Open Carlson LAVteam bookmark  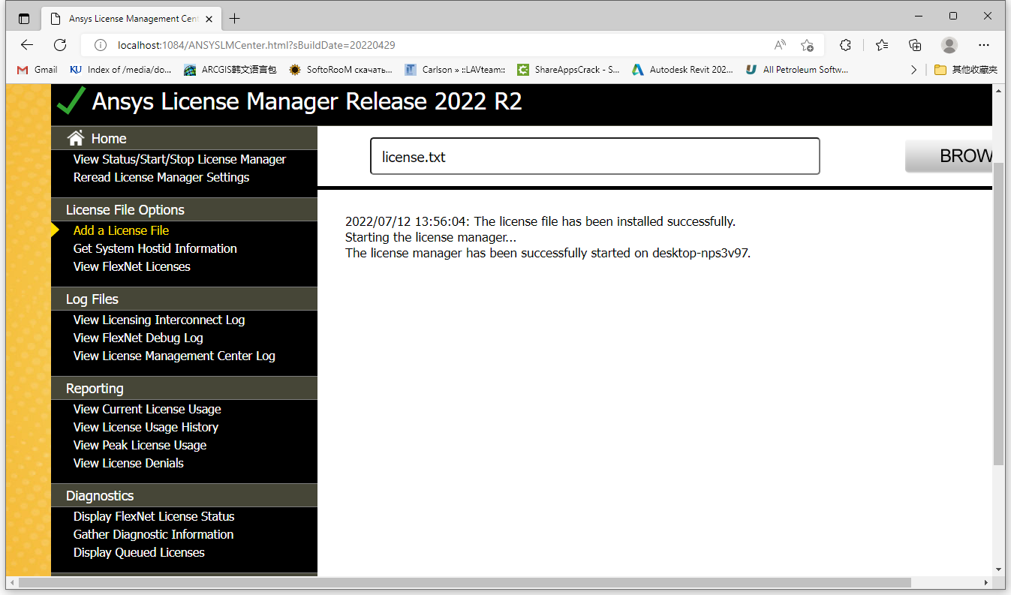[x=455, y=70]
